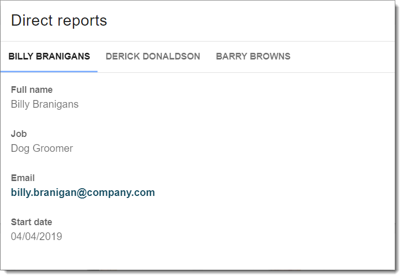Select the Full name field label
Image resolution: width=403 pixels, height=278 pixels.
[x=32, y=90]
